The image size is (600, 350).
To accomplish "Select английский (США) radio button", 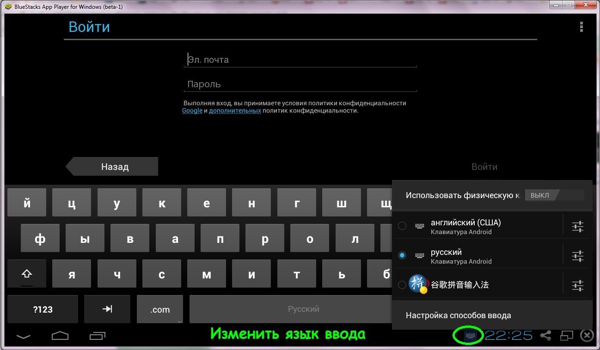I will coord(402,226).
